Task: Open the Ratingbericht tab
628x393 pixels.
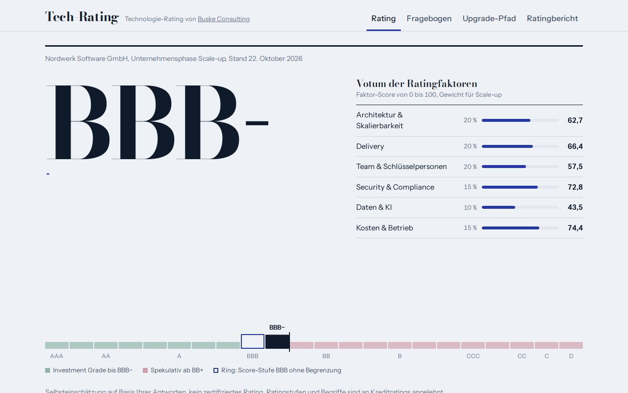Action: [552, 19]
